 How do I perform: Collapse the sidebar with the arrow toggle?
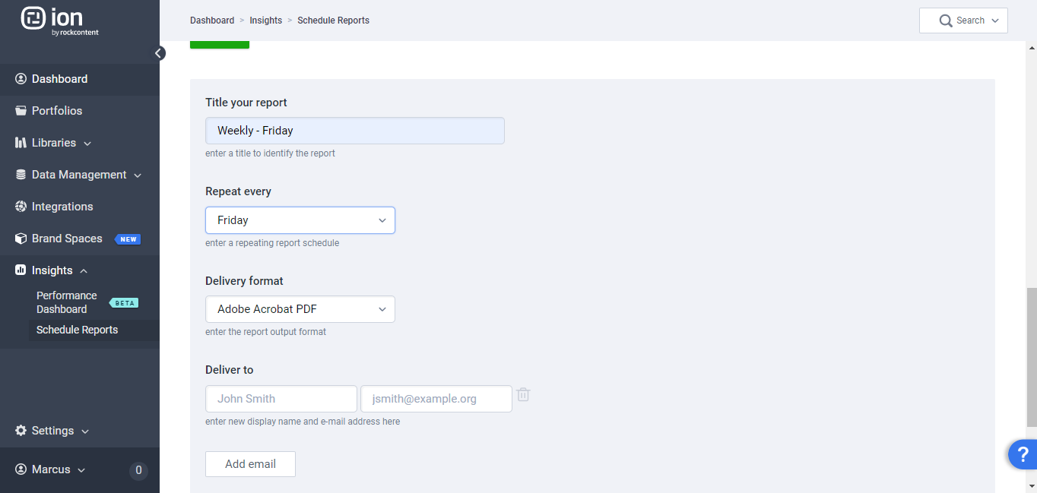coord(159,53)
